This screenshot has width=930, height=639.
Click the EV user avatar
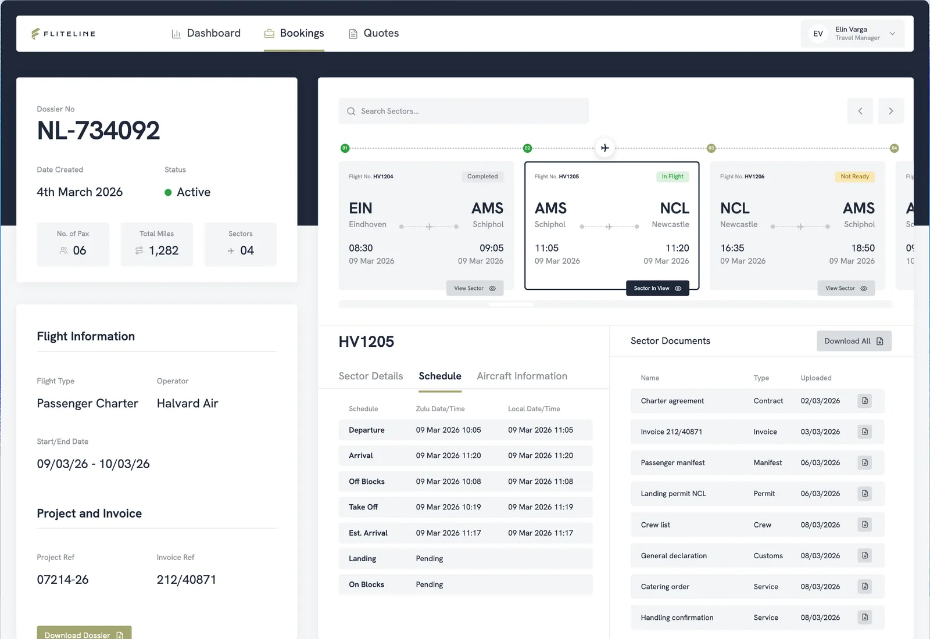[818, 34]
